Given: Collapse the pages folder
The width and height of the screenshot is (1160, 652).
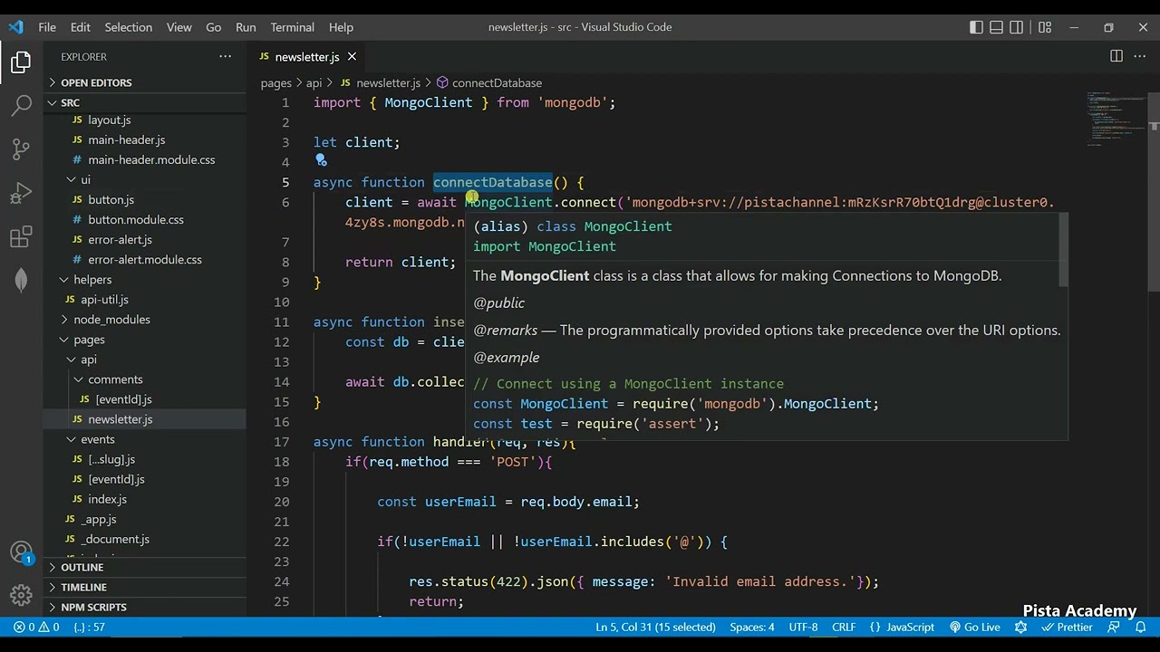Looking at the screenshot, I should 145,340.
